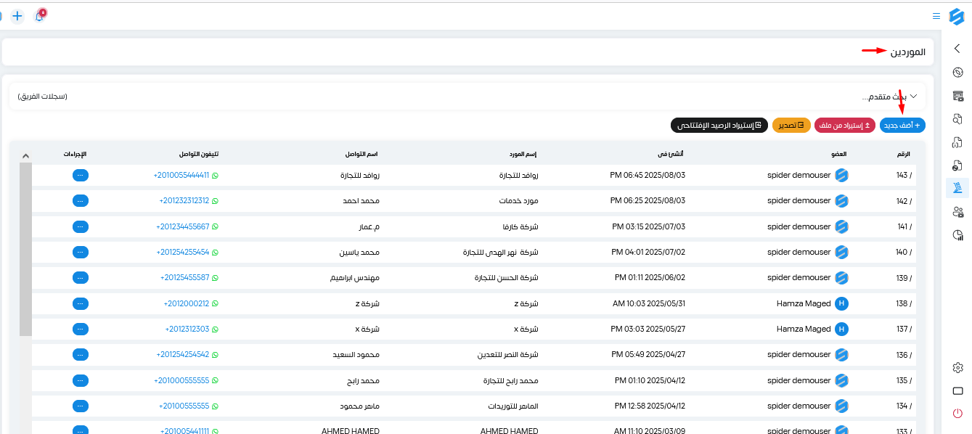972x434 pixels.
Task: Open actions menu for supplier row 143
Action: click(81, 175)
